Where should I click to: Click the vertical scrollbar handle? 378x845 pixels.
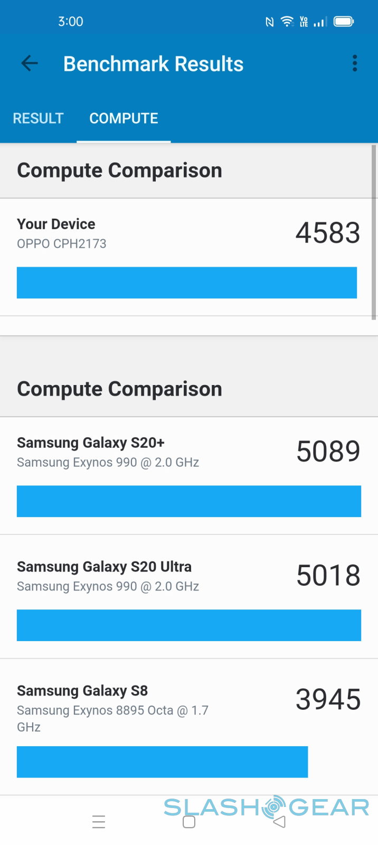click(x=374, y=232)
